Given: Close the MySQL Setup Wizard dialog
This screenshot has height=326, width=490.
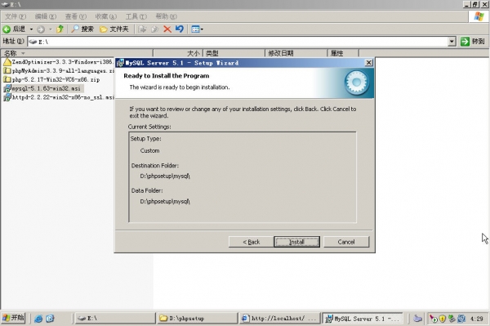Looking at the screenshot, I should coord(369,63).
